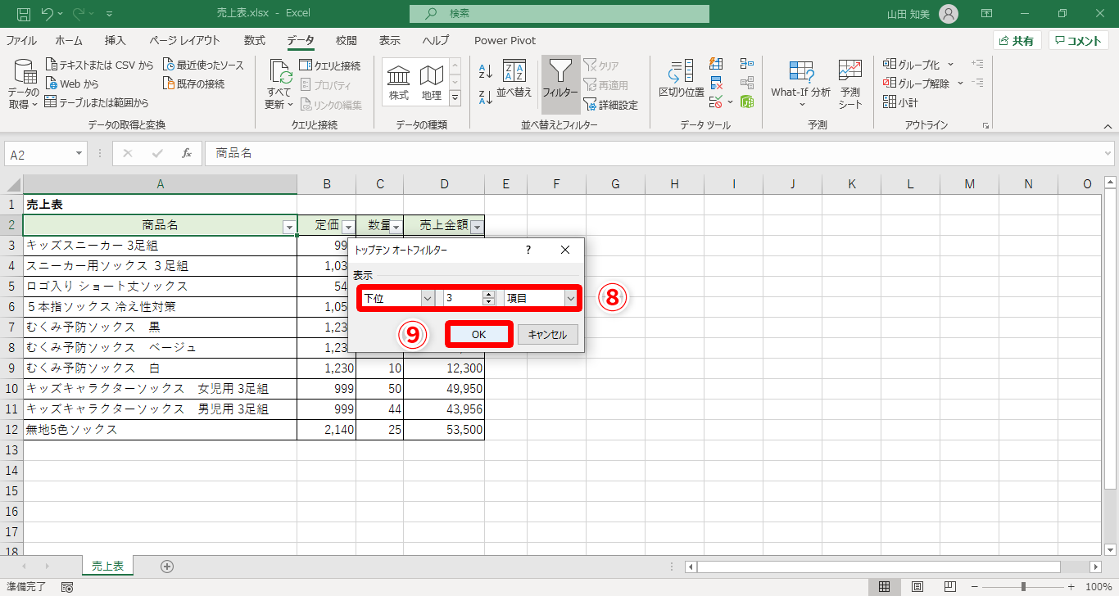Switch to the ページ レイアウト tab

(184, 41)
